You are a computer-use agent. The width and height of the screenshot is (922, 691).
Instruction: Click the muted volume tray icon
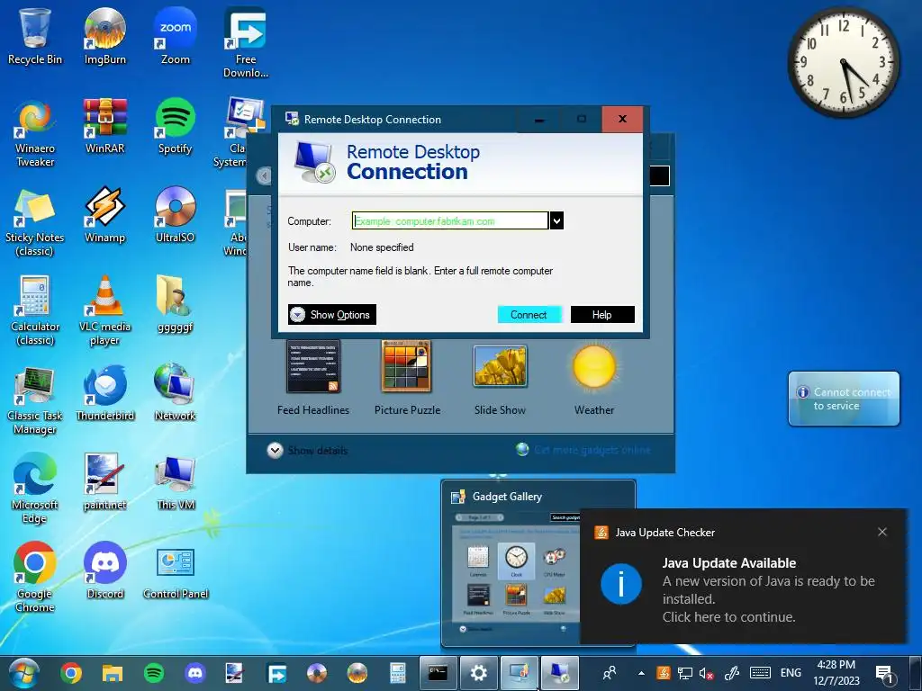pos(707,673)
